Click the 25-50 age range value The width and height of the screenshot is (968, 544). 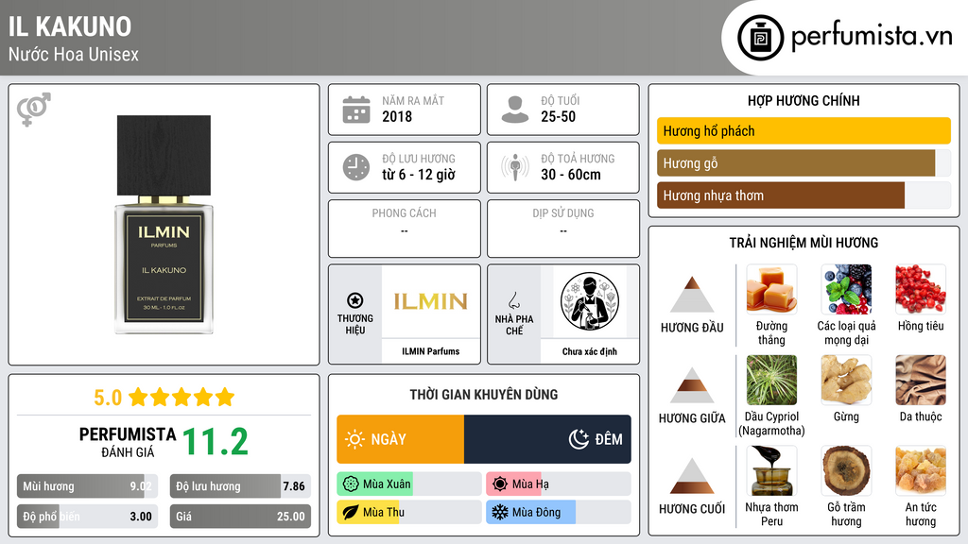point(558,116)
